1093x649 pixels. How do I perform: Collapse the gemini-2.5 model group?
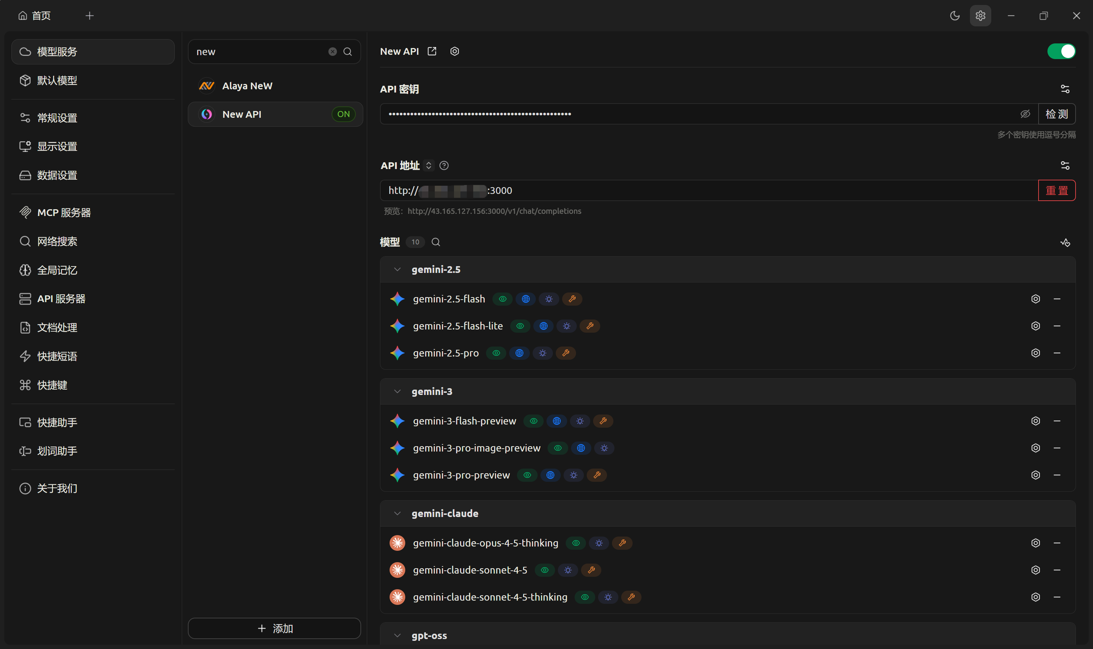[x=397, y=269]
